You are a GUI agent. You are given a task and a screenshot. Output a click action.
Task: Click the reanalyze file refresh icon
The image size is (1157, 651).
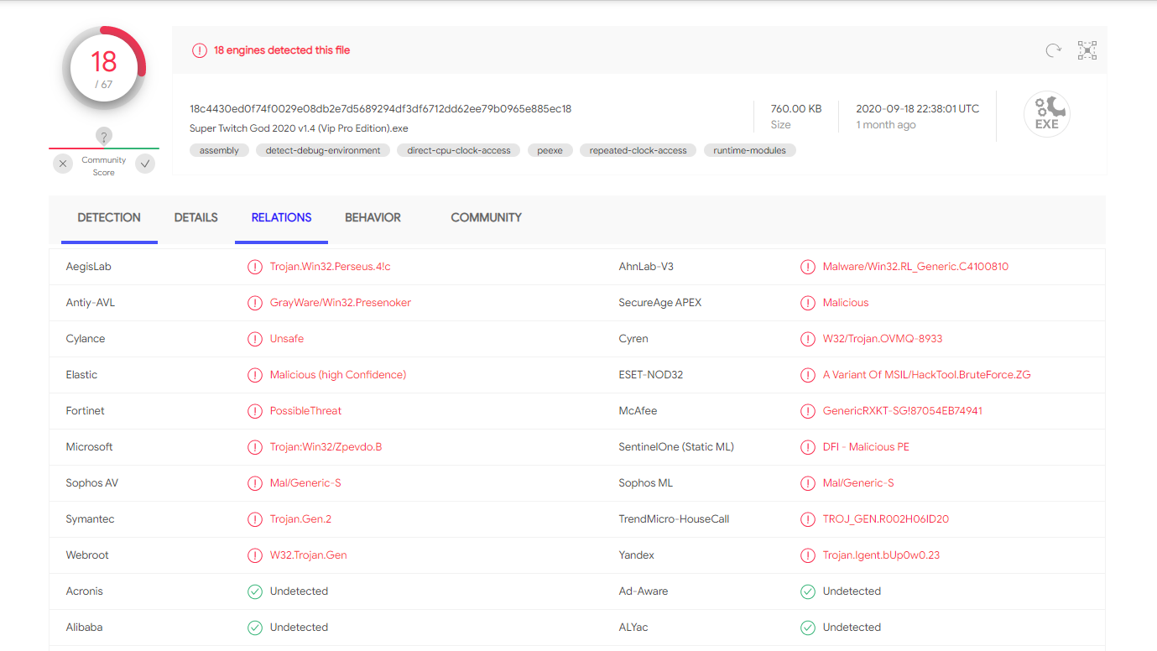click(x=1053, y=50)
